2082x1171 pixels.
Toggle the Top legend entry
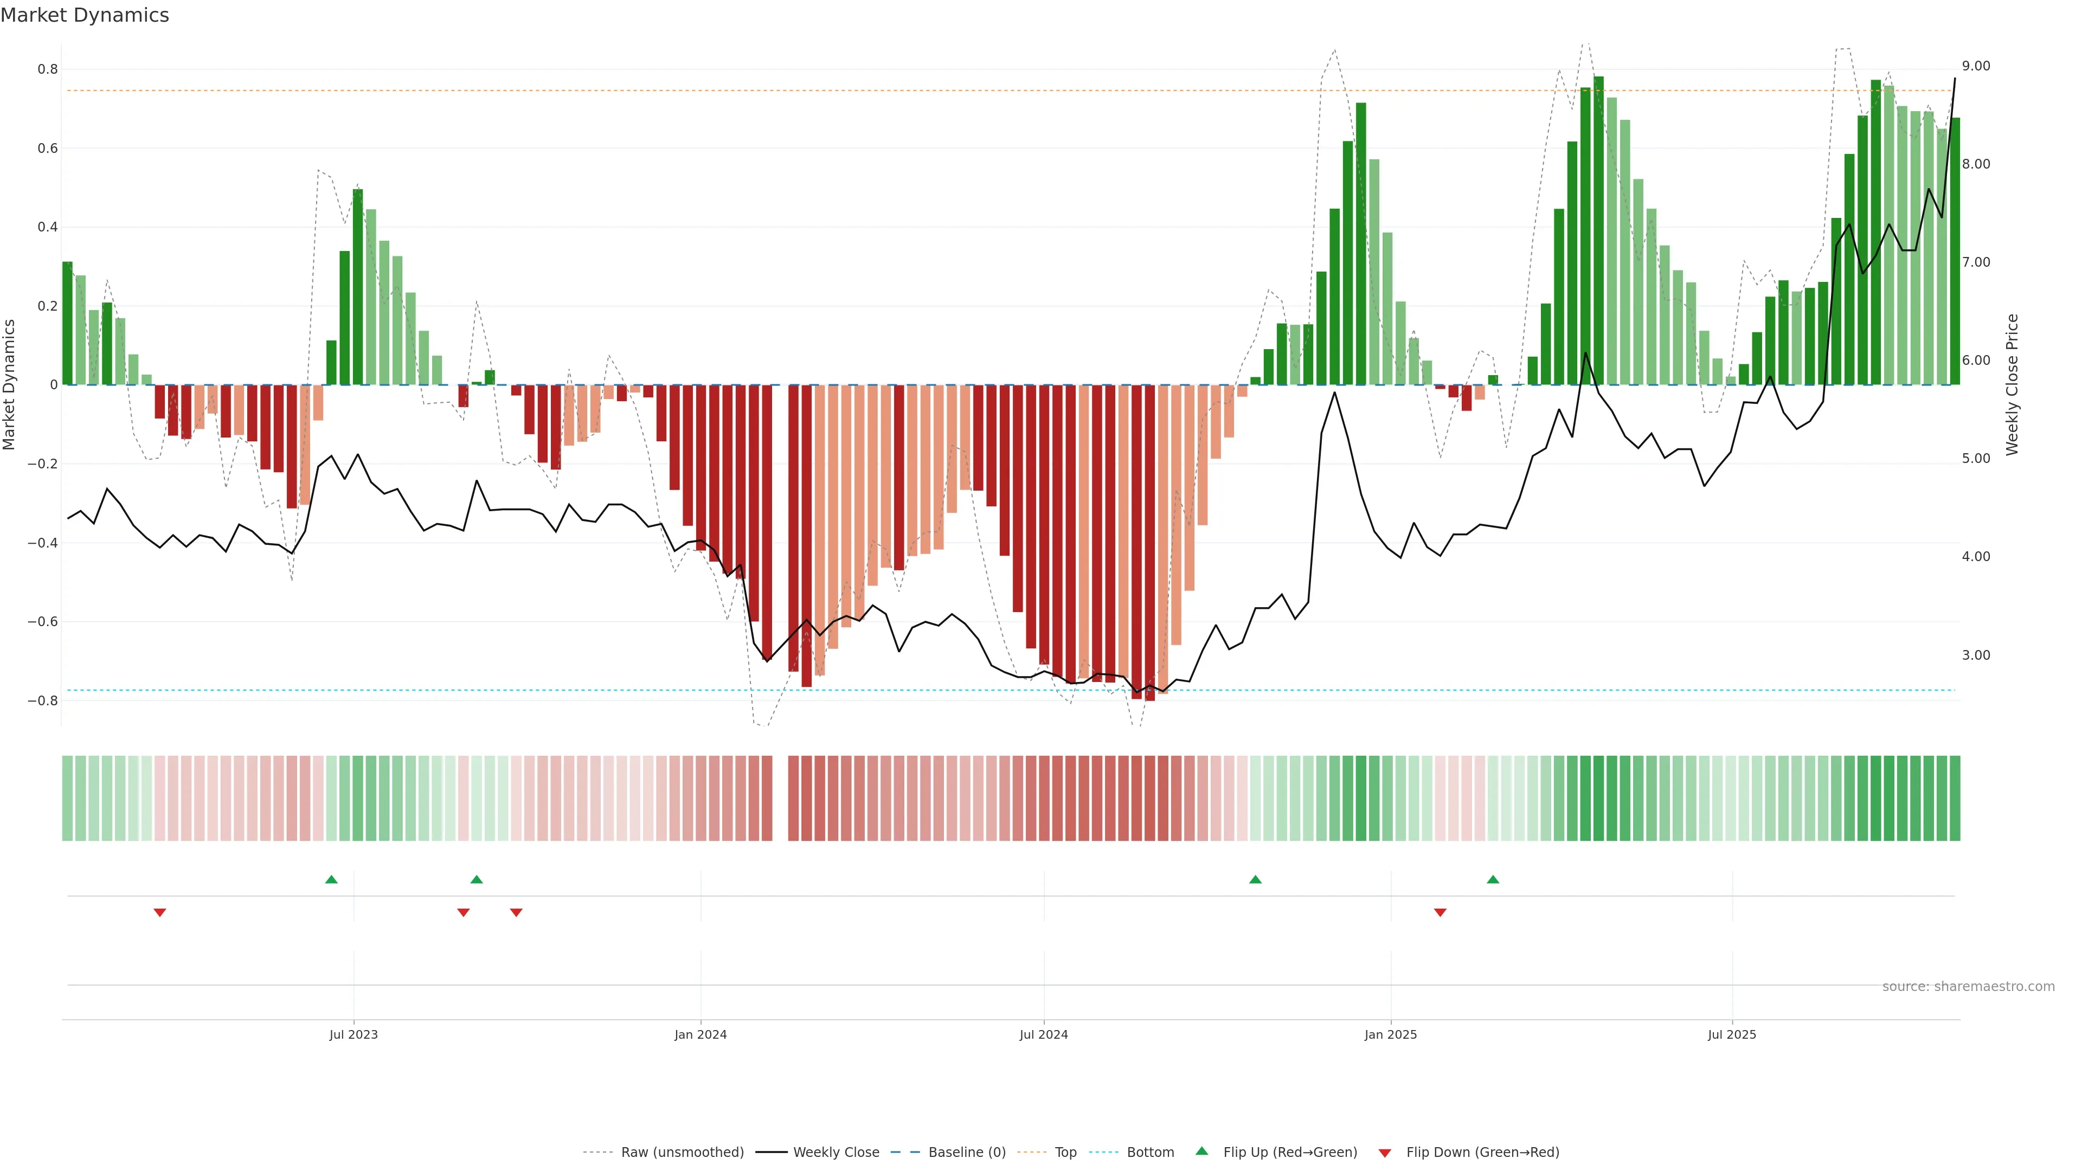click(x=1065, y=1151)
